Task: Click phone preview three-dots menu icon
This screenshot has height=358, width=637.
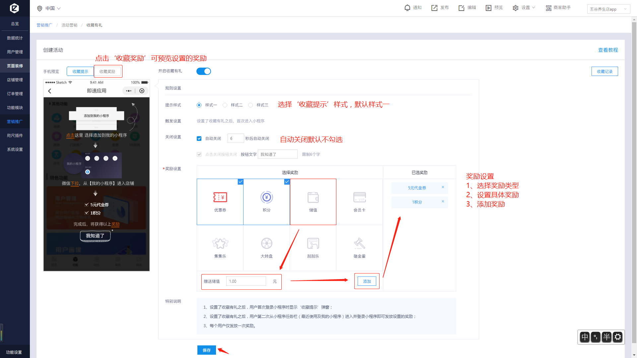Action: click(x=129, y=91)
